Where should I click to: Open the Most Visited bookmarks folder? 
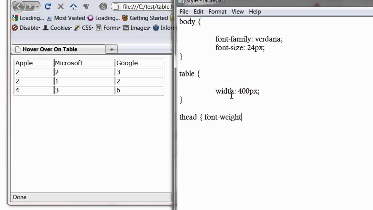[66, 18]
